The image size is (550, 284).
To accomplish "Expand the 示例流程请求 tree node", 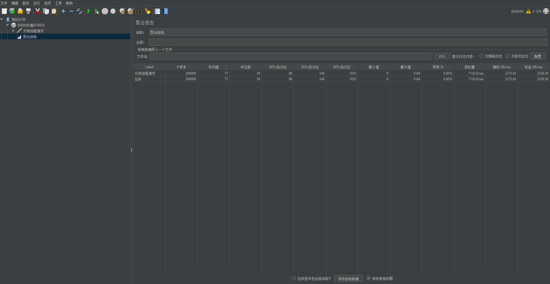I will 13,31.
